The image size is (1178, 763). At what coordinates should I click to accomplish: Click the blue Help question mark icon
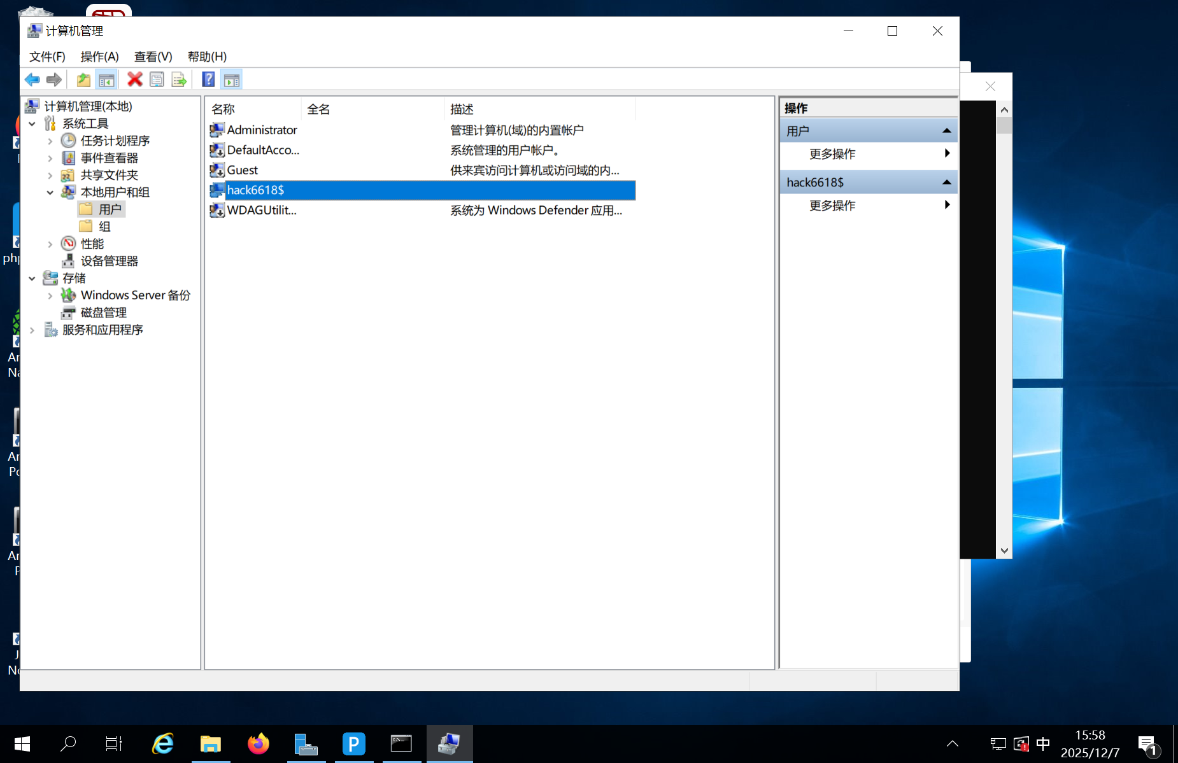[x=208, y=80]
